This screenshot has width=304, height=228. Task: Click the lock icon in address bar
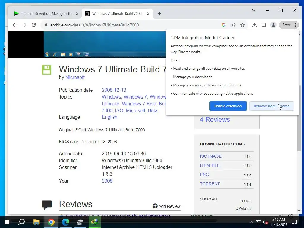coord(46,25)
